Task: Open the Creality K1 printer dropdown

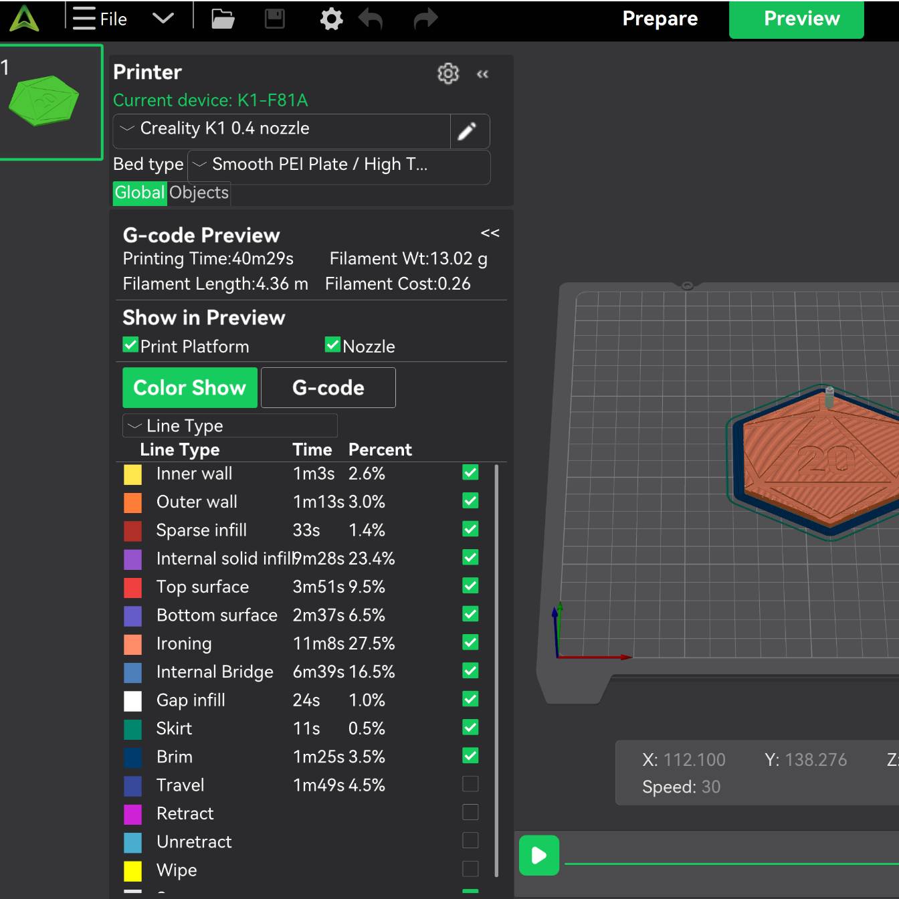Action: [282, 130]
